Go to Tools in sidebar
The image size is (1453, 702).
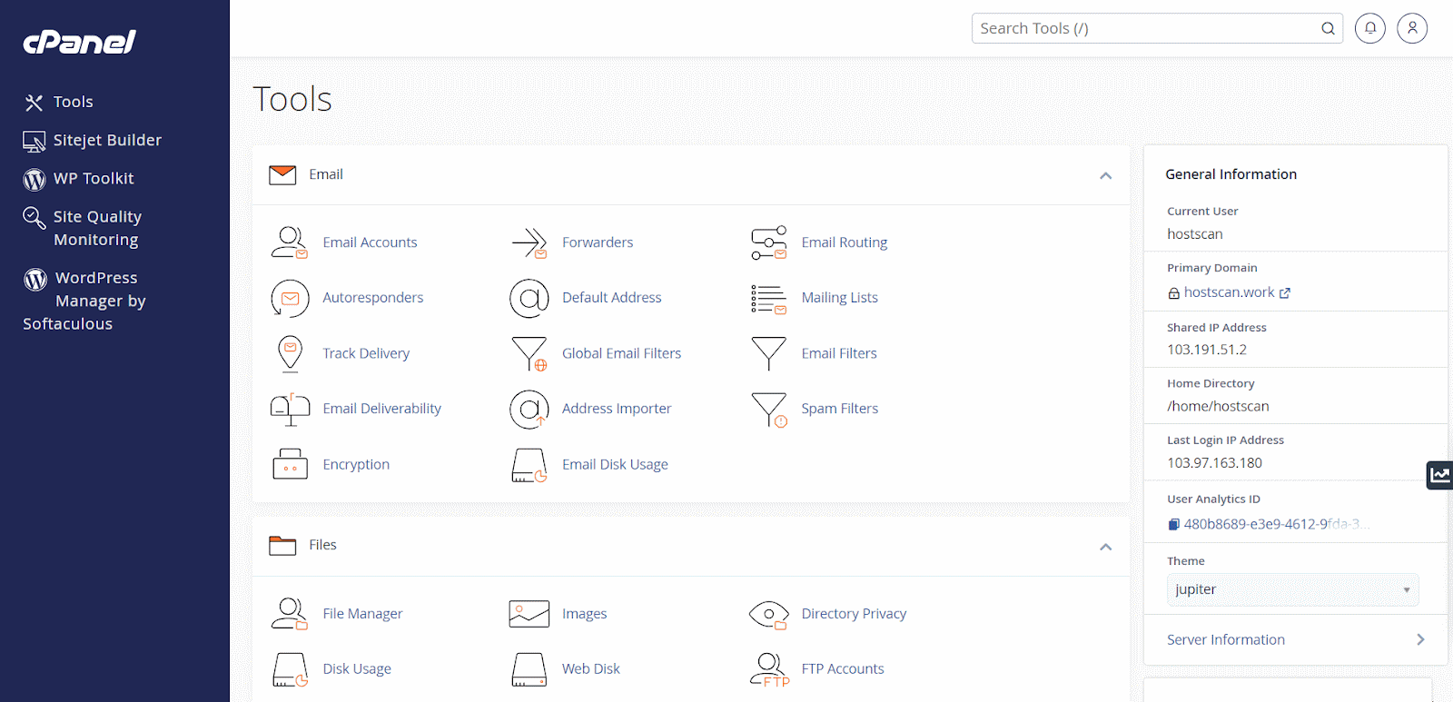pos(59,102)
